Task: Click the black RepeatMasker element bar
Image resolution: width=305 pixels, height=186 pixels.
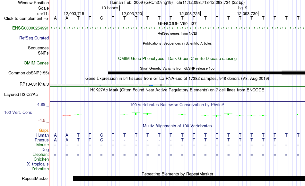Action: point(189,178)
